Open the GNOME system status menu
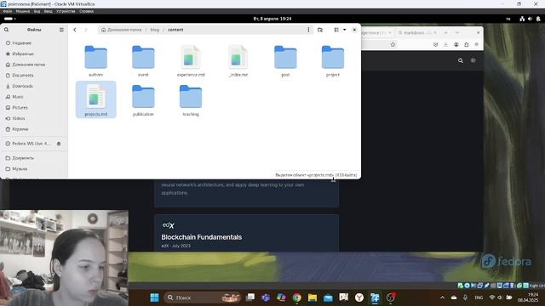Image resolution: width=545 pixels, height=306 pixels. 530,19
